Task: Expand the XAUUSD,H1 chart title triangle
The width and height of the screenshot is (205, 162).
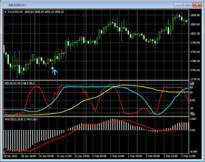Action: pos(6,12)
